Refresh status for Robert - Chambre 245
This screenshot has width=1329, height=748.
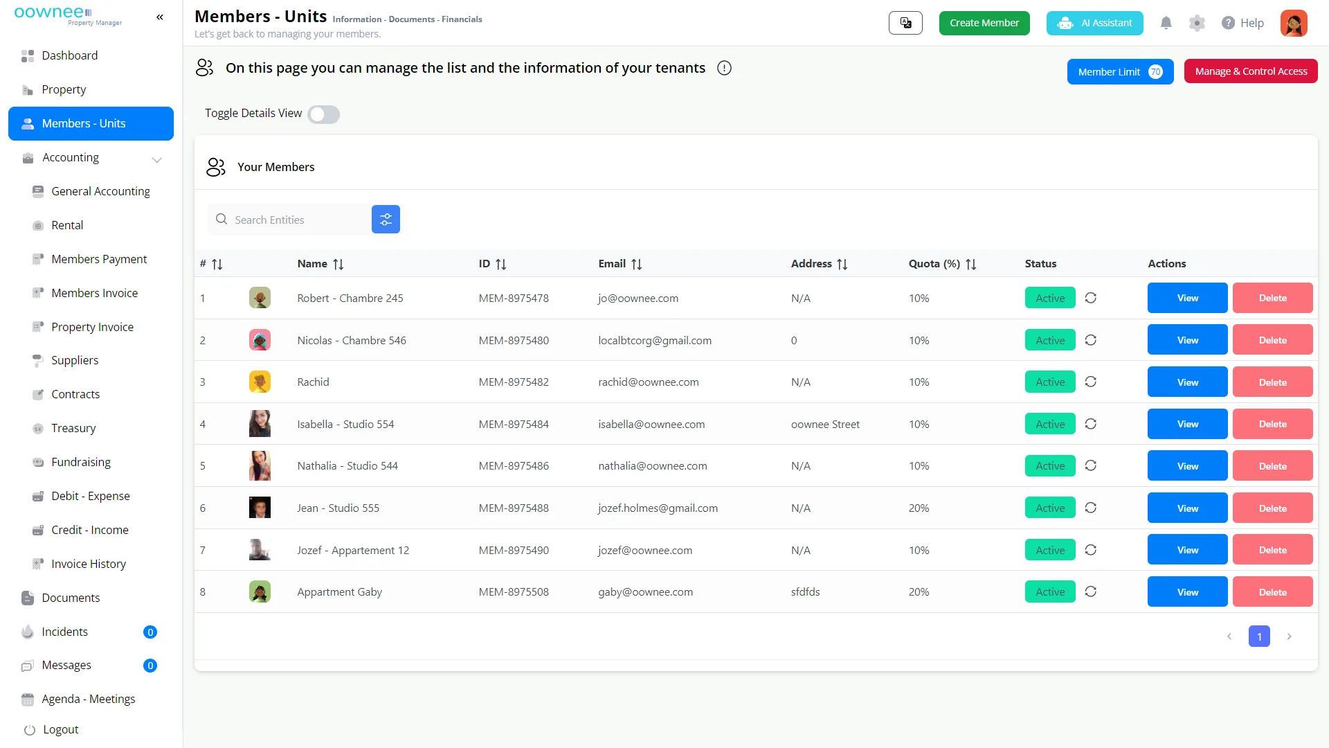[x=1091, y=298]
